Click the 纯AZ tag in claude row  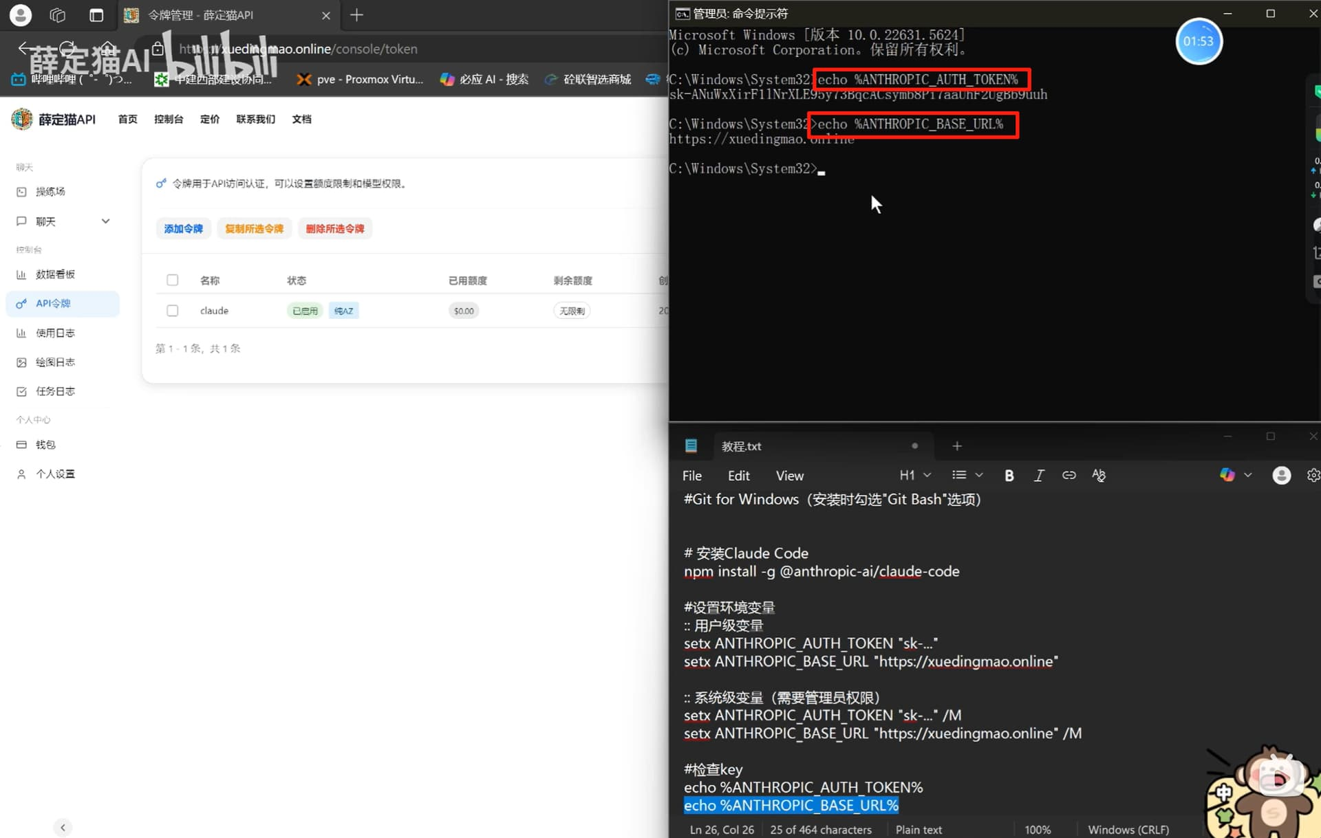[344, 311]
